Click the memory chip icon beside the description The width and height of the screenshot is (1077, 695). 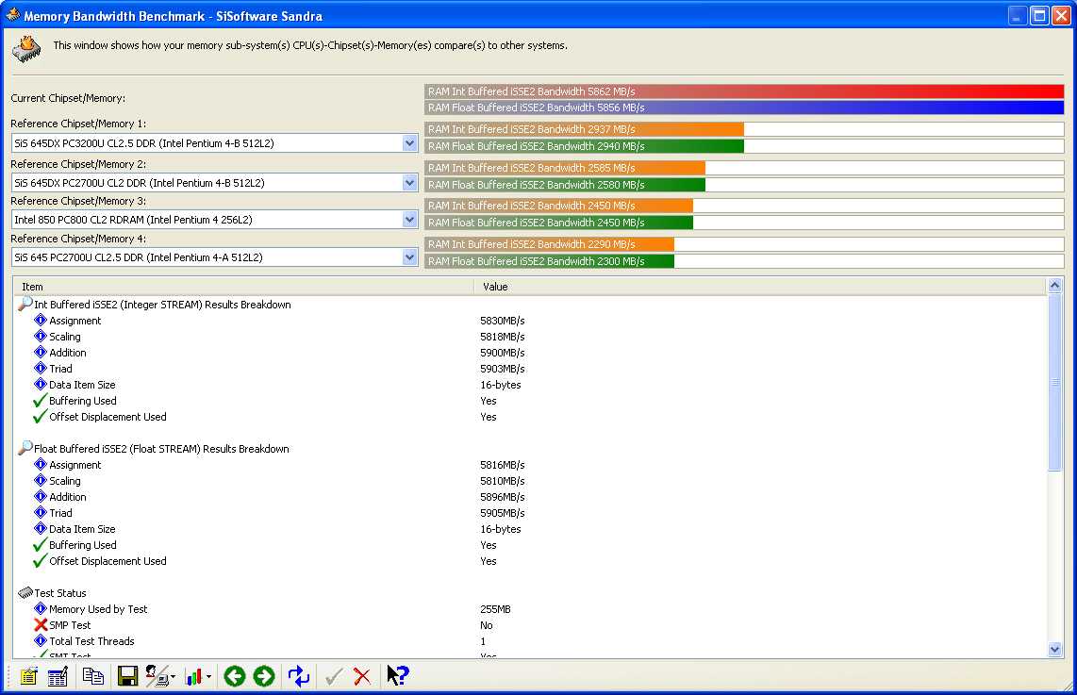[26, 49]
